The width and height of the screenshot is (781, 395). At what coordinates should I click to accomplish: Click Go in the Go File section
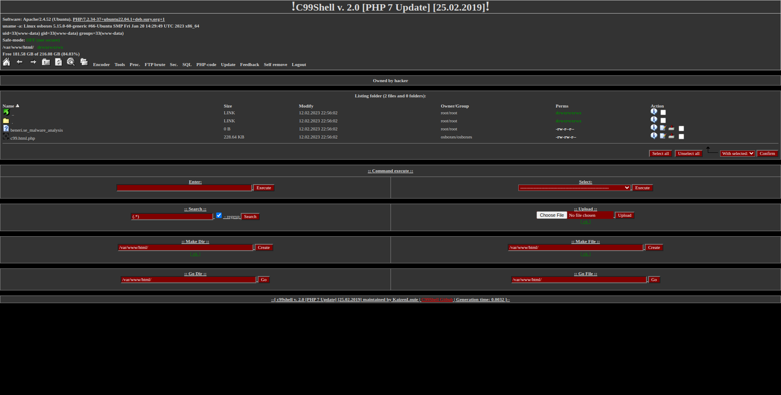click(654, 280)
